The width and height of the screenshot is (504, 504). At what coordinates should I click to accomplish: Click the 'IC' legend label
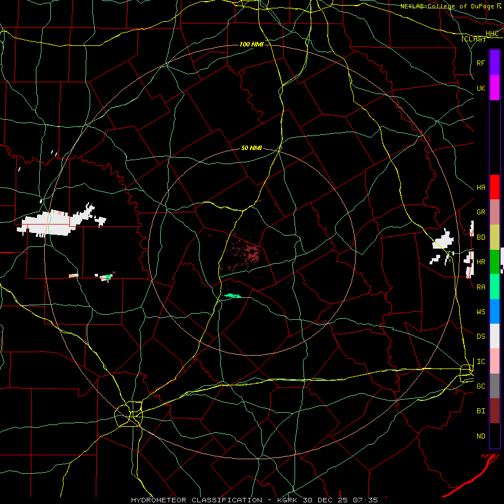pos(480,362)
